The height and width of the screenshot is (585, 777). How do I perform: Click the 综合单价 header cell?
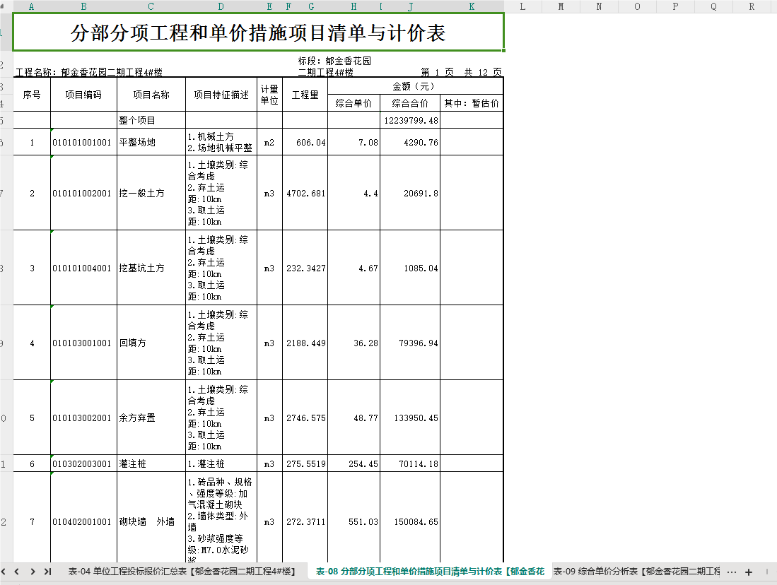pyautogui.click(x=354, y=103)
